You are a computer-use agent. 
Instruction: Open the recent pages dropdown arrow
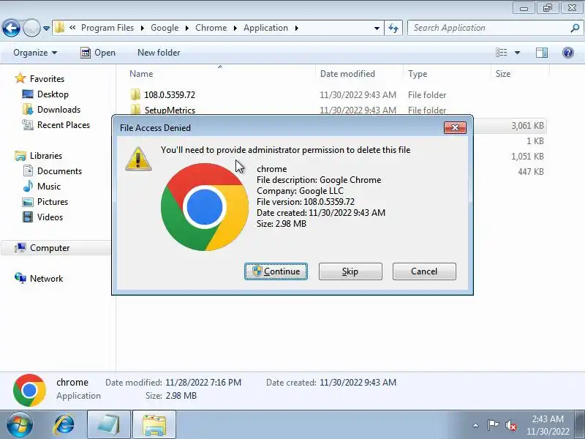click(x=46, y=29)
